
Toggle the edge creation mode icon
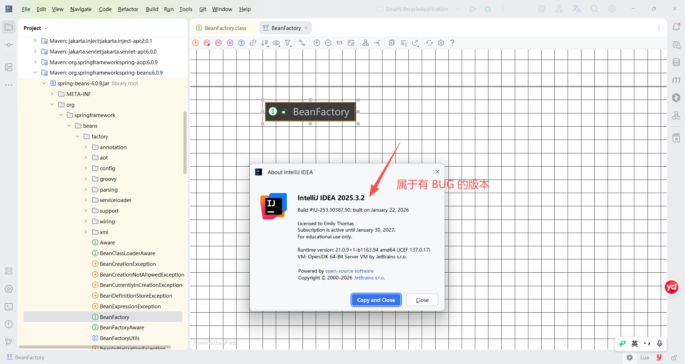click(x=302, y=43)
